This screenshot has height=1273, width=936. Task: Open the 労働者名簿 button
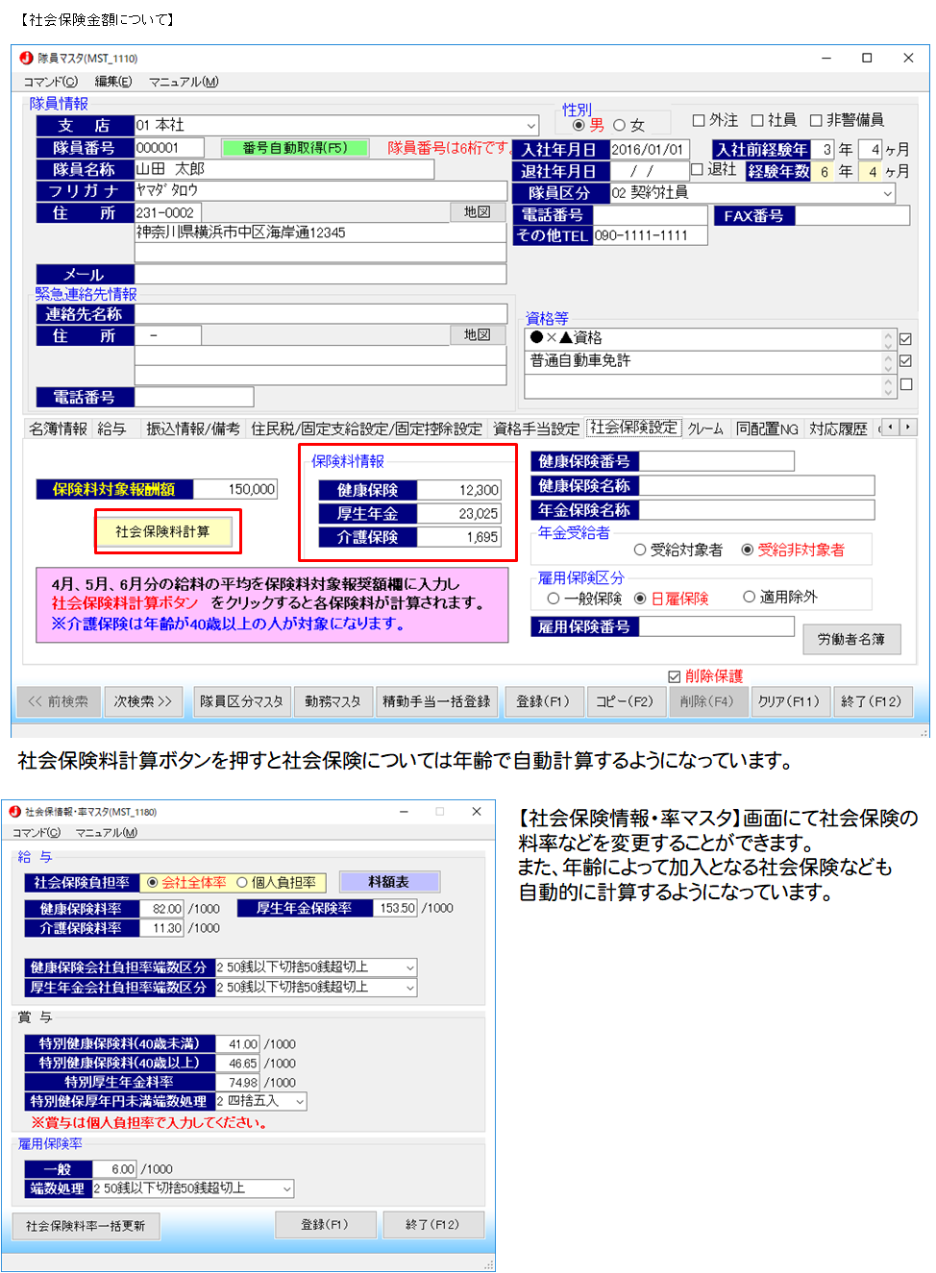(851, 640)
